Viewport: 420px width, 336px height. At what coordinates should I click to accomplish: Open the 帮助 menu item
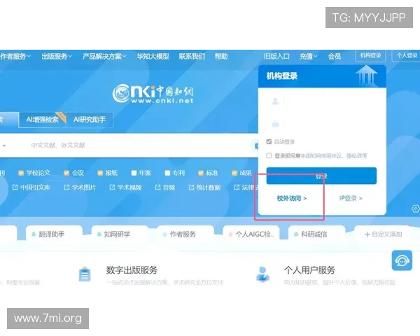(x=221, y=56)
